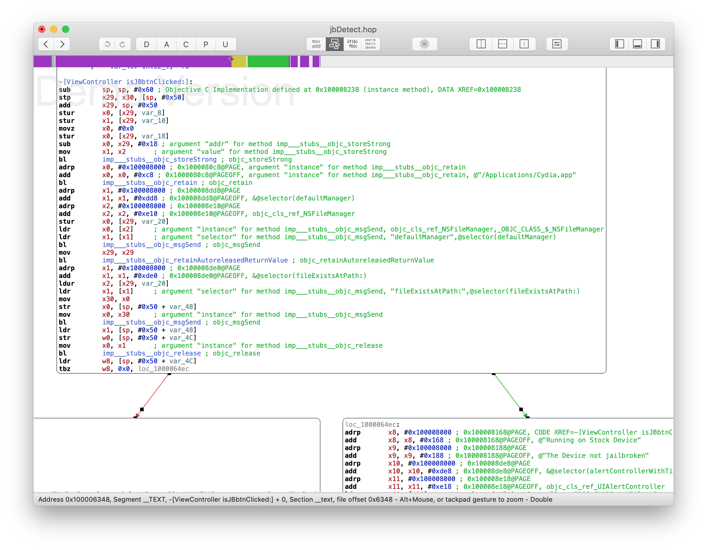
Task: Open the sliders settings toolbar button
Action: click(557, 44)
